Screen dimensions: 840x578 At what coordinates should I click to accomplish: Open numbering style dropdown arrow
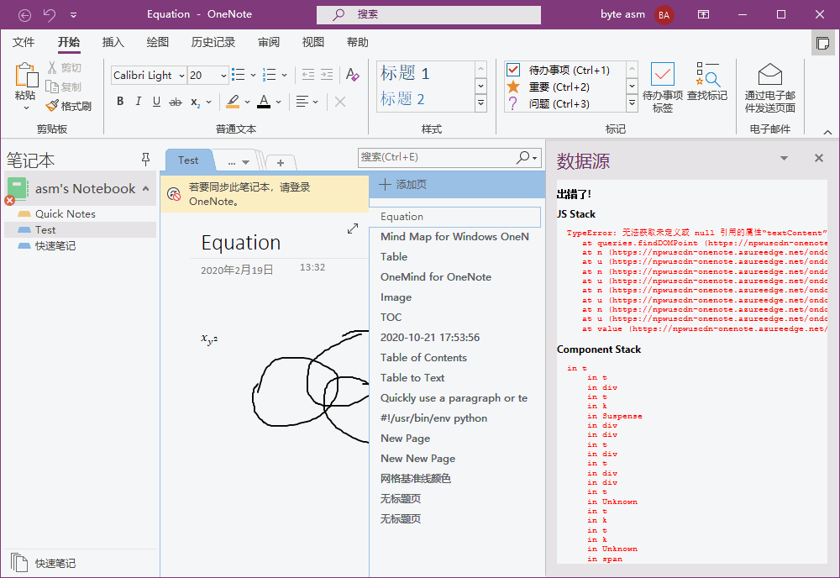point(284,75)
